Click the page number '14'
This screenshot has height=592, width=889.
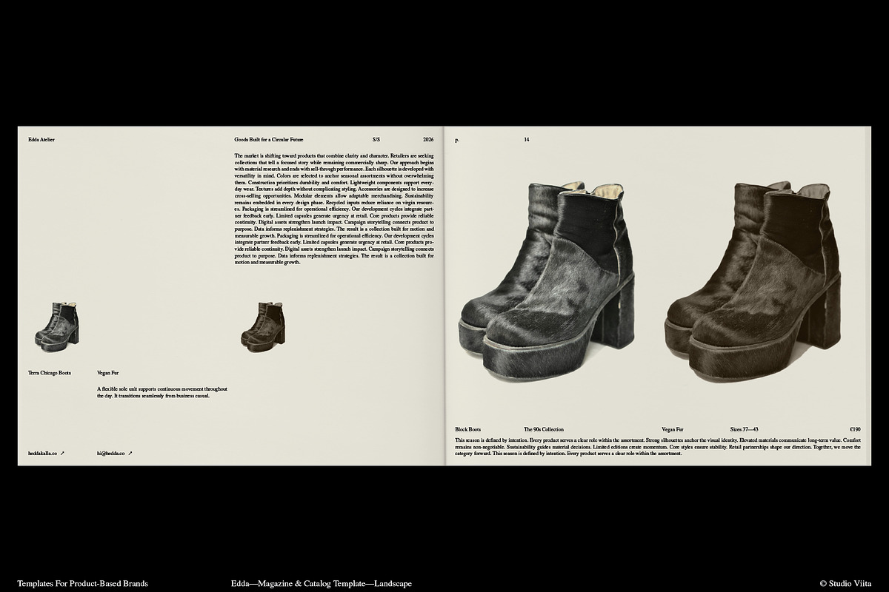click(x=527, y=139)
